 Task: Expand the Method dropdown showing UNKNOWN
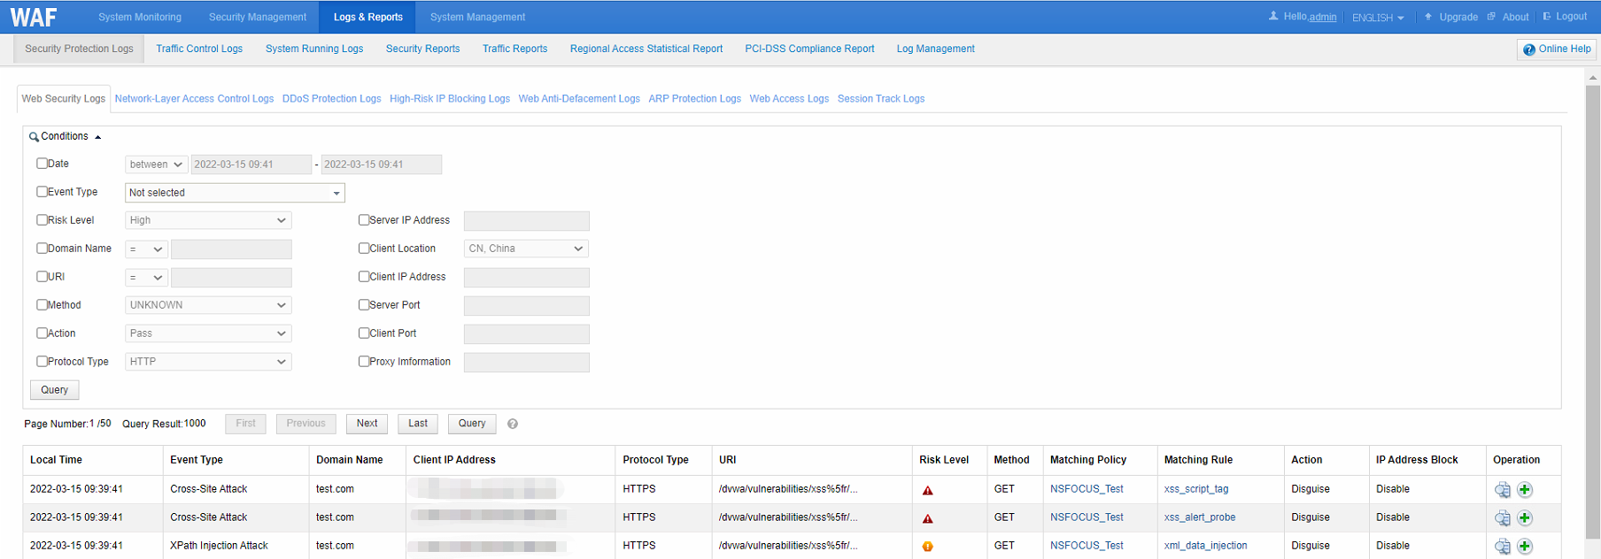208,305
